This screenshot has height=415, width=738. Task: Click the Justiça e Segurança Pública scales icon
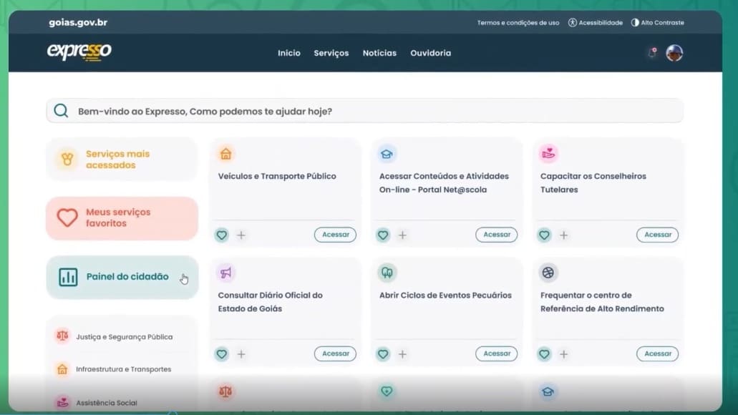click(63, 336)
